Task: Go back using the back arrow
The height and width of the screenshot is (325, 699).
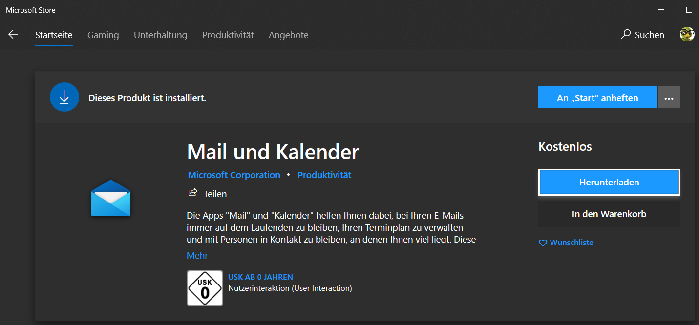Action: click(x=13, y=35)
